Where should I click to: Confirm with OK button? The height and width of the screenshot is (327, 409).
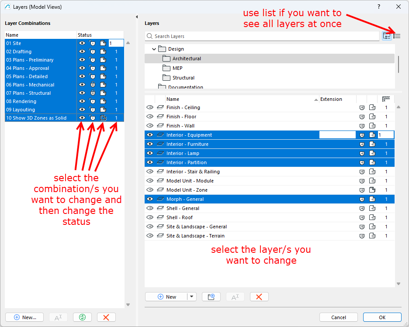[x=382, y=317]
